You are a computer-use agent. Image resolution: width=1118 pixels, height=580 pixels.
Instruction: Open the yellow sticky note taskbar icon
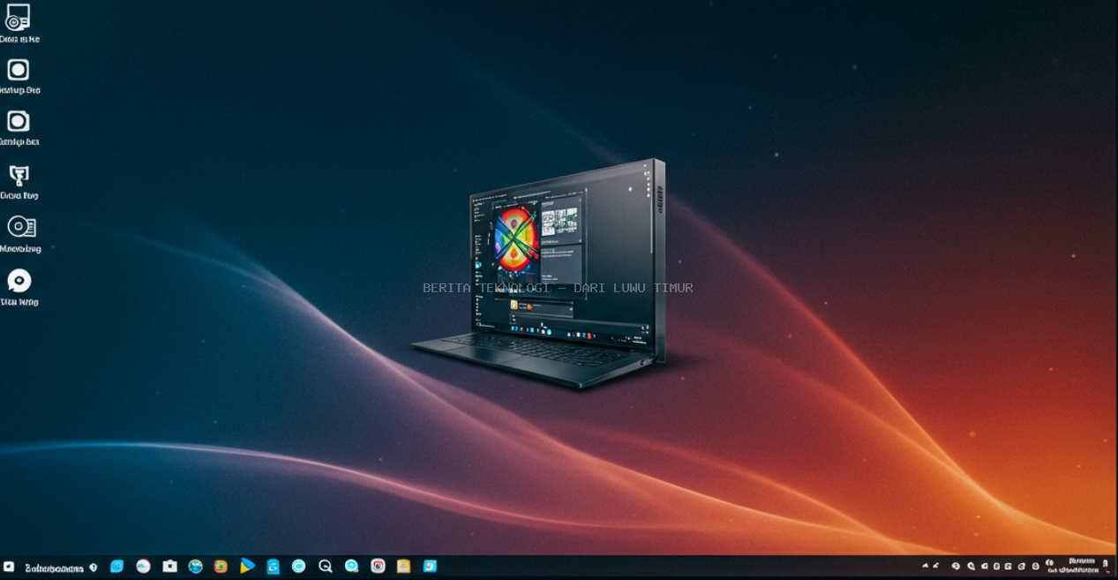[x=403, y=567]
